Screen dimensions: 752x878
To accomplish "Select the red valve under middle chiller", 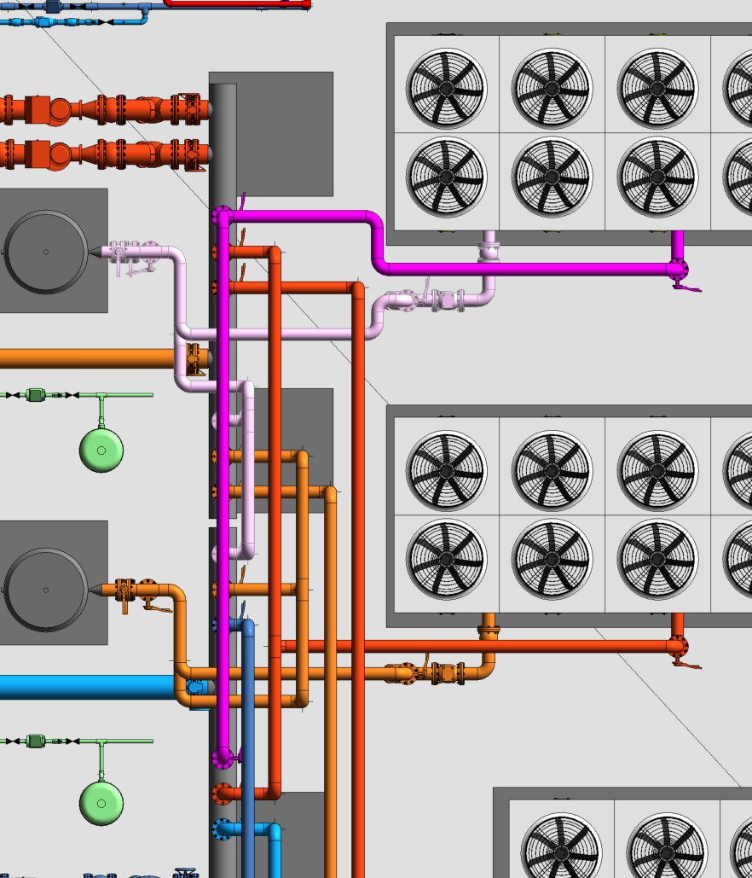I will [679, 648].
